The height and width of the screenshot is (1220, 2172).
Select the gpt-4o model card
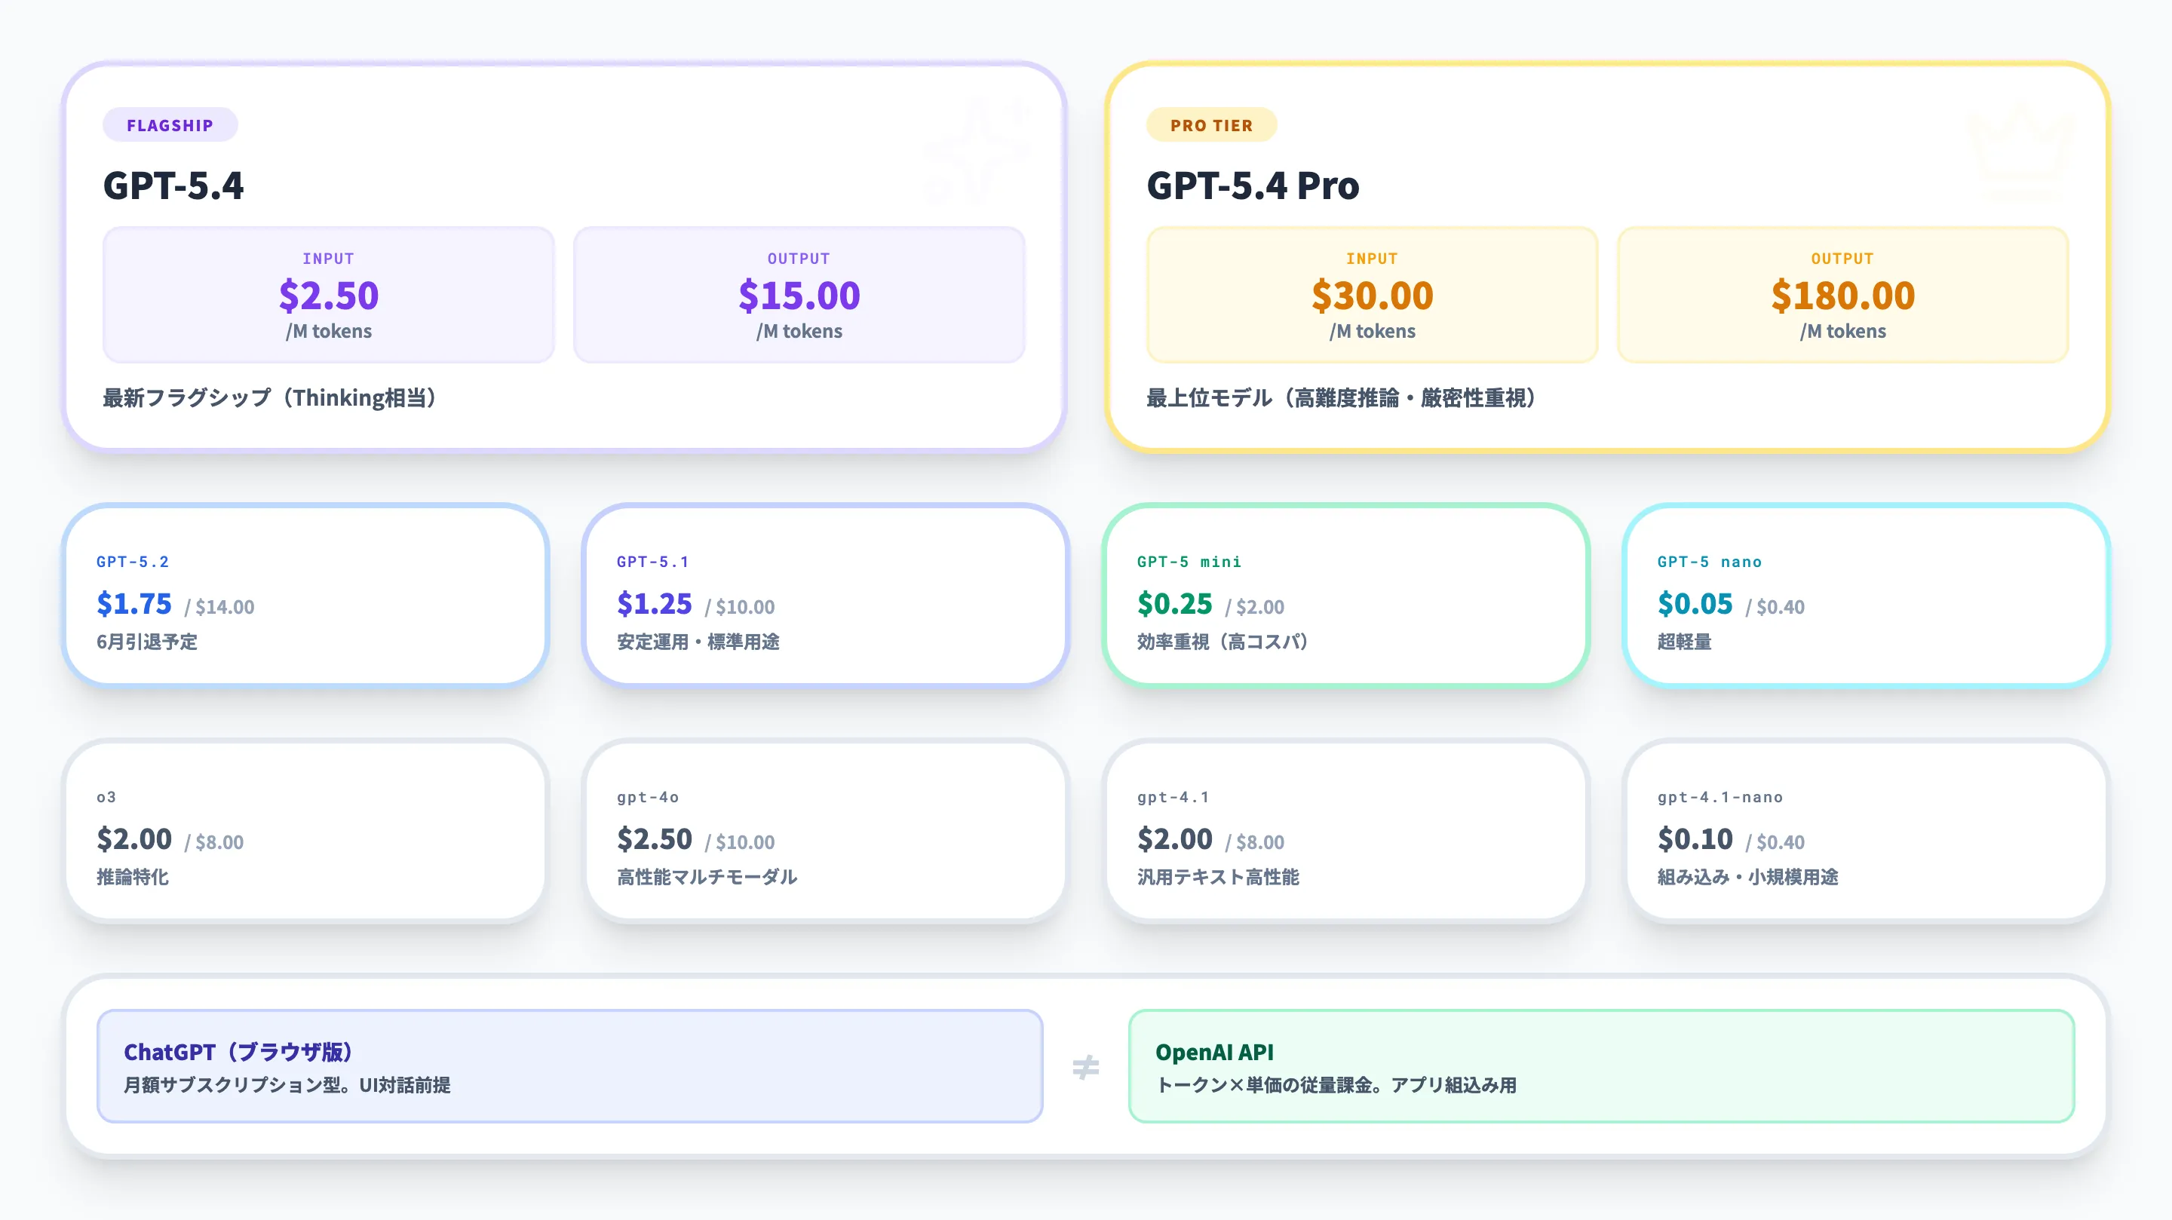(x=827, y=833)
